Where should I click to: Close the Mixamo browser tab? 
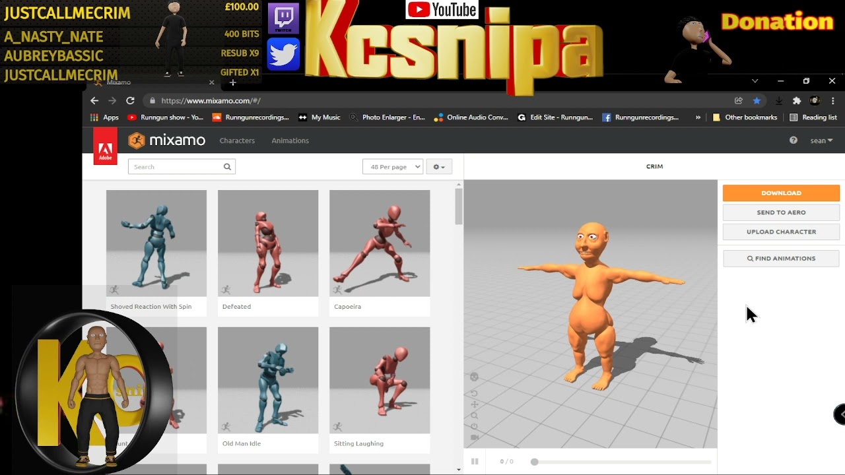pyautogui.click(x=211, y=82)
